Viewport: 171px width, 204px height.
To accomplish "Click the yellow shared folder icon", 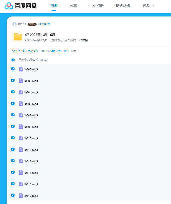I will coord(18,37).
